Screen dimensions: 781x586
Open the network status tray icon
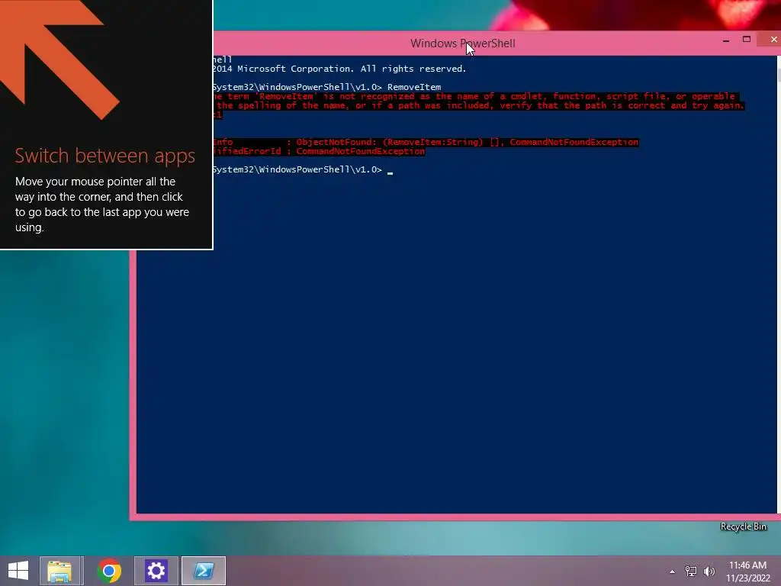click(x=691, y=571)
